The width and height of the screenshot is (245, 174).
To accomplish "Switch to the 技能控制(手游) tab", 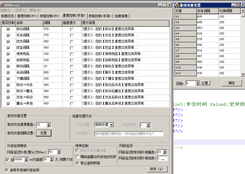I will [100, 16].
